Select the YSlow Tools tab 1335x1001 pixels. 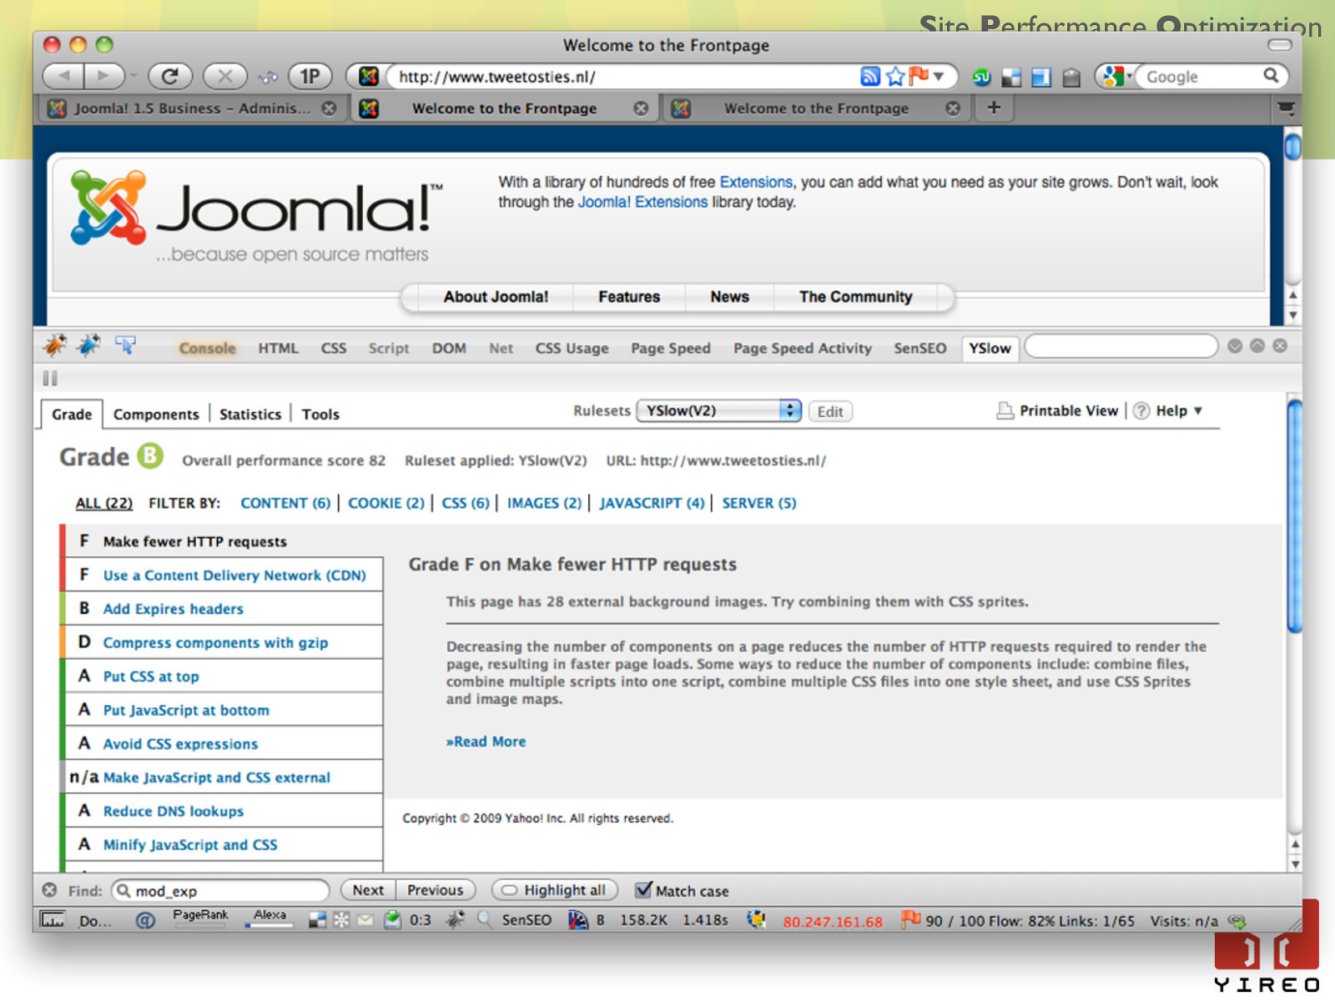point(320,415)
